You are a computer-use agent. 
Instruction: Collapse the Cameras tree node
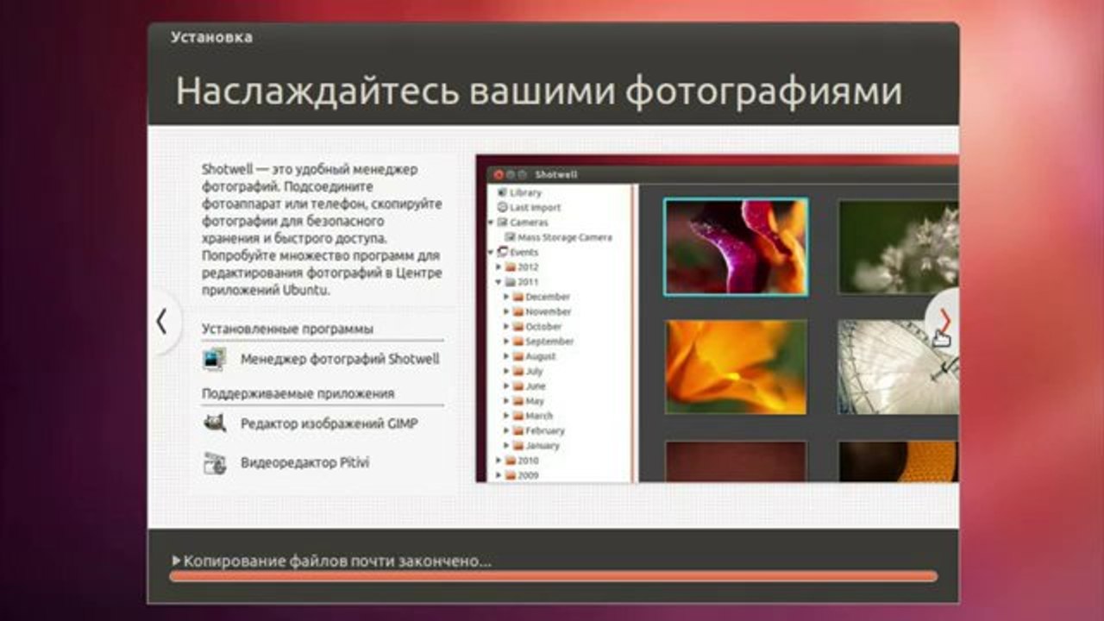[492, 223]
